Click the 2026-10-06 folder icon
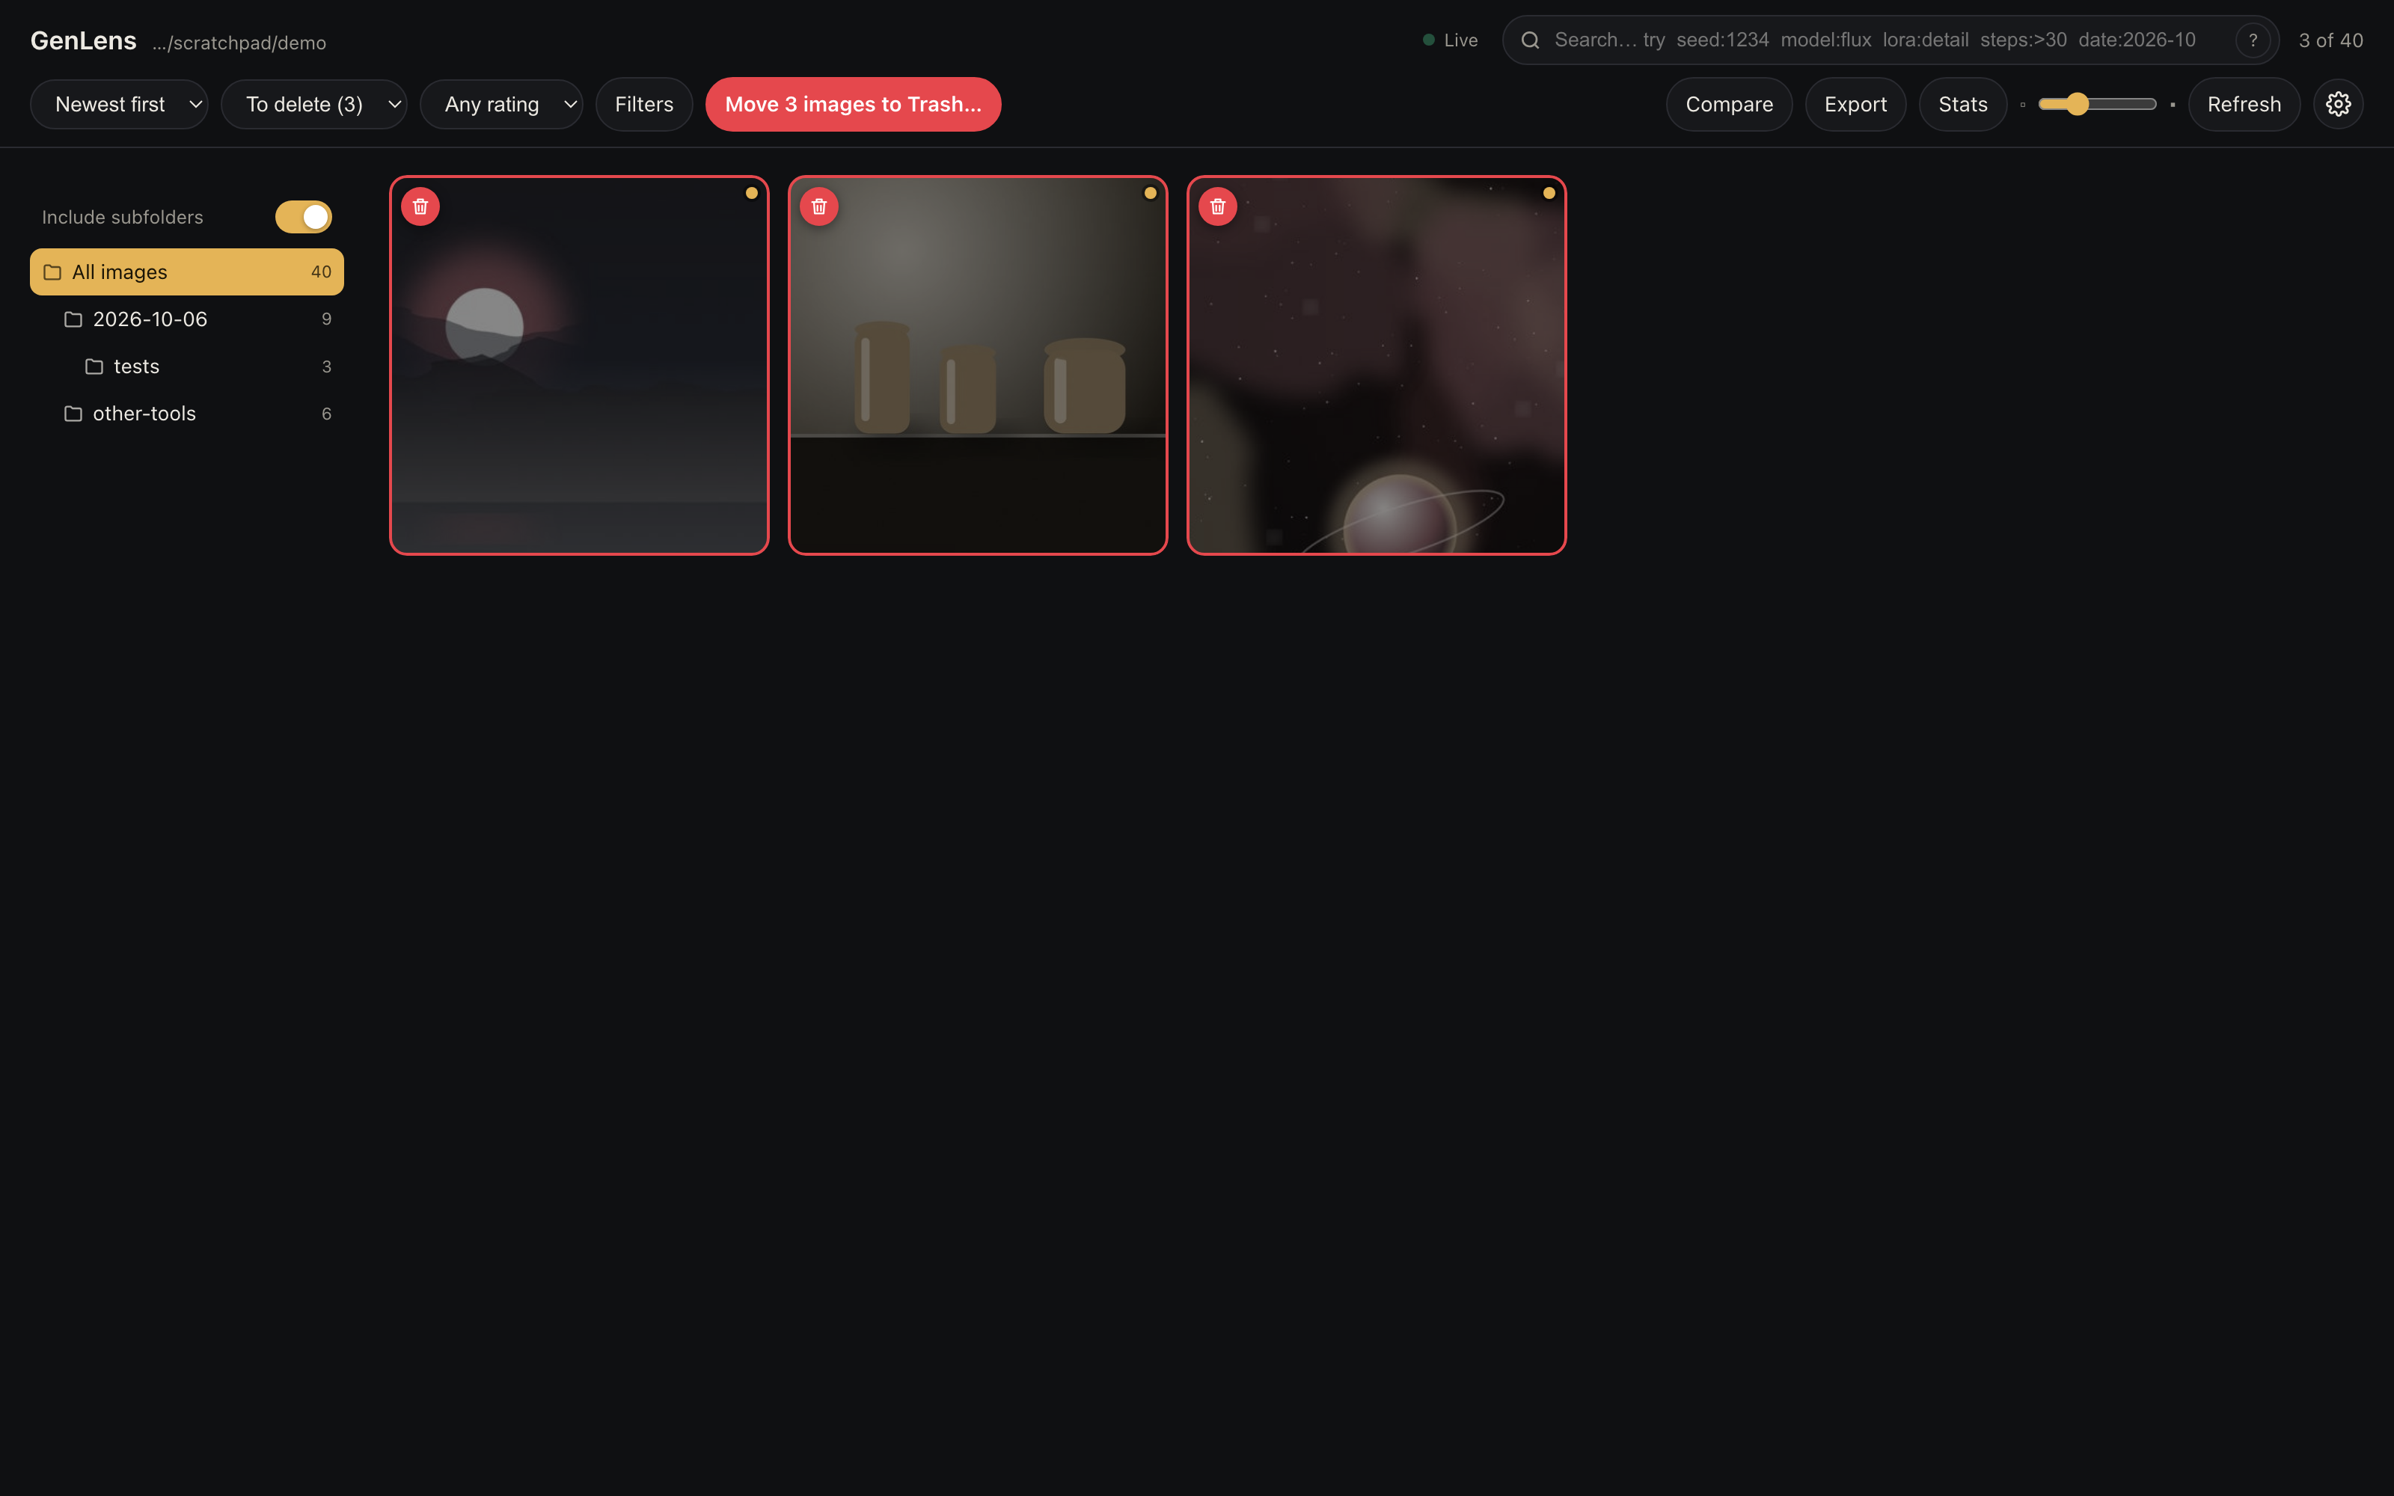The width and height of the screenshot is (2394, 1496). coord(73,319)
